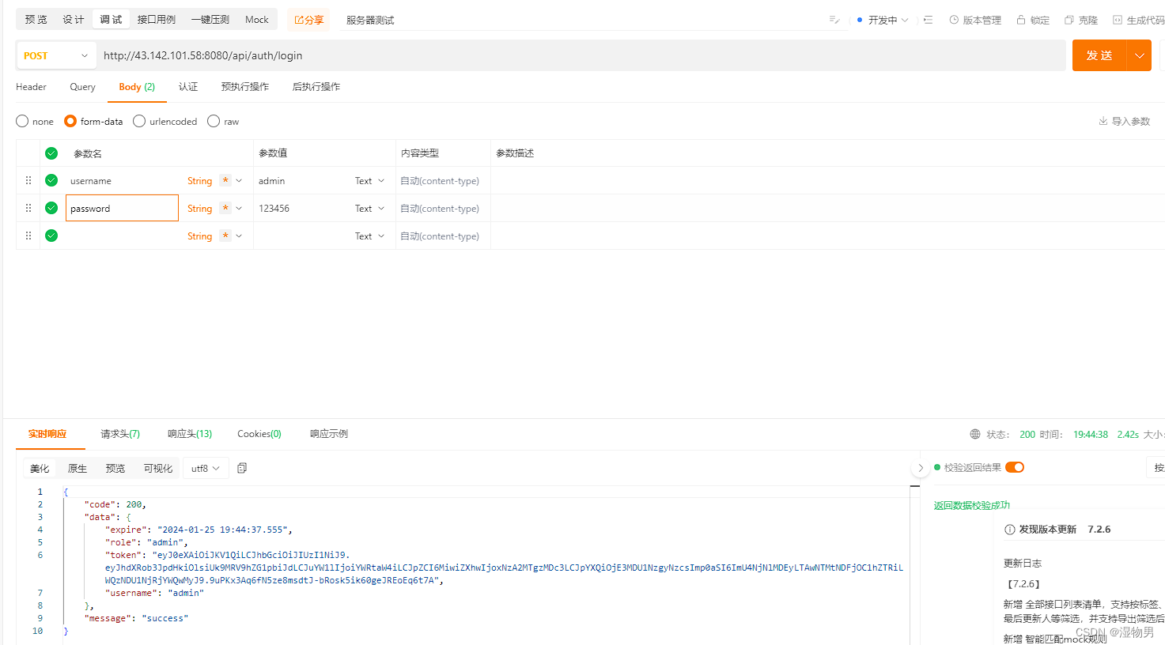
Task: Click required asterisk on empty parameter row
Action: coord(225,236)
